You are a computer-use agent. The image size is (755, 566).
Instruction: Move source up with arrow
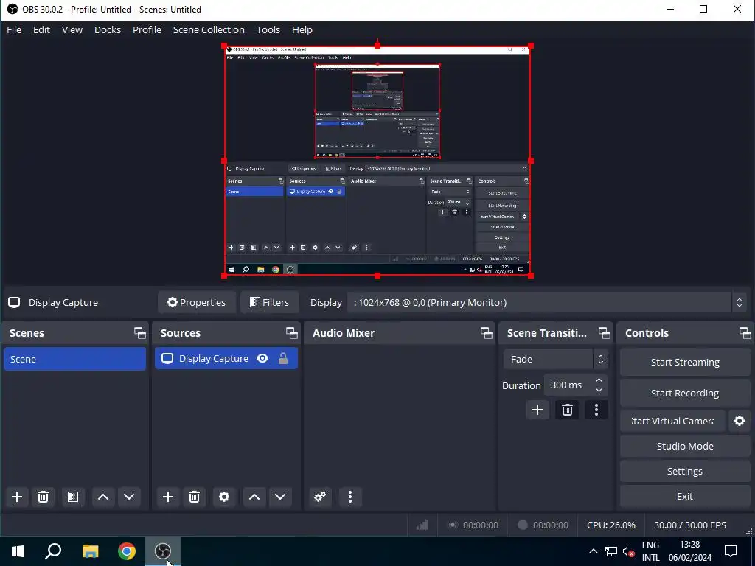coord(254,497)
